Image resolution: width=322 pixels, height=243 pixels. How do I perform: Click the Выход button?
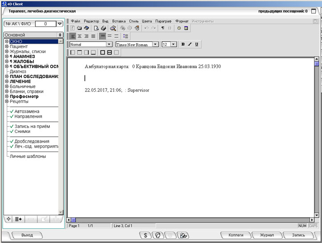[x=27, y=235]
